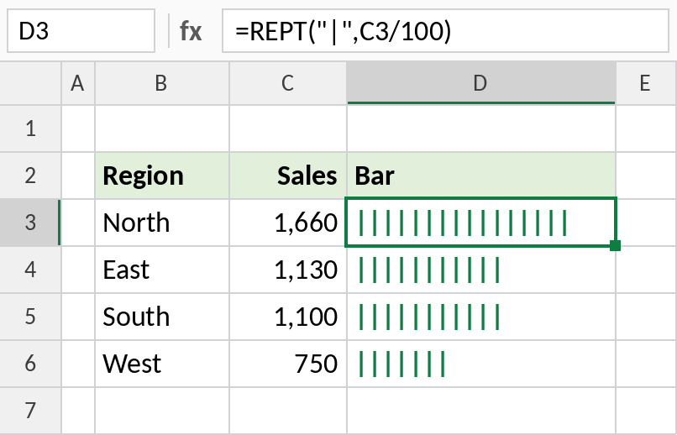Click the Region header cell
This screenshot has width=677, height=435.
click(162, 176)
